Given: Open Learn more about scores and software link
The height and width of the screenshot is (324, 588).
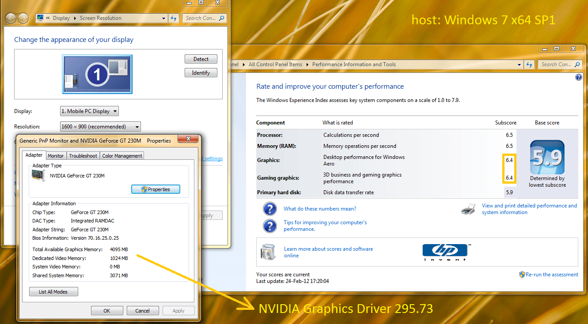Looking at the screenshot, I should coord(328,252).
